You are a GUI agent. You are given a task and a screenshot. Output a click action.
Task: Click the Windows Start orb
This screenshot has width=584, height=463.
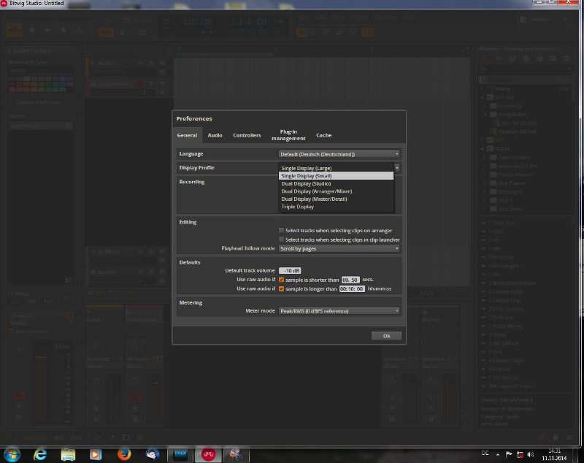12,455
